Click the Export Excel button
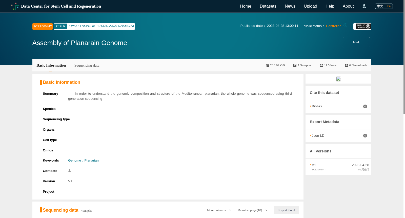 tap(287, 210)
